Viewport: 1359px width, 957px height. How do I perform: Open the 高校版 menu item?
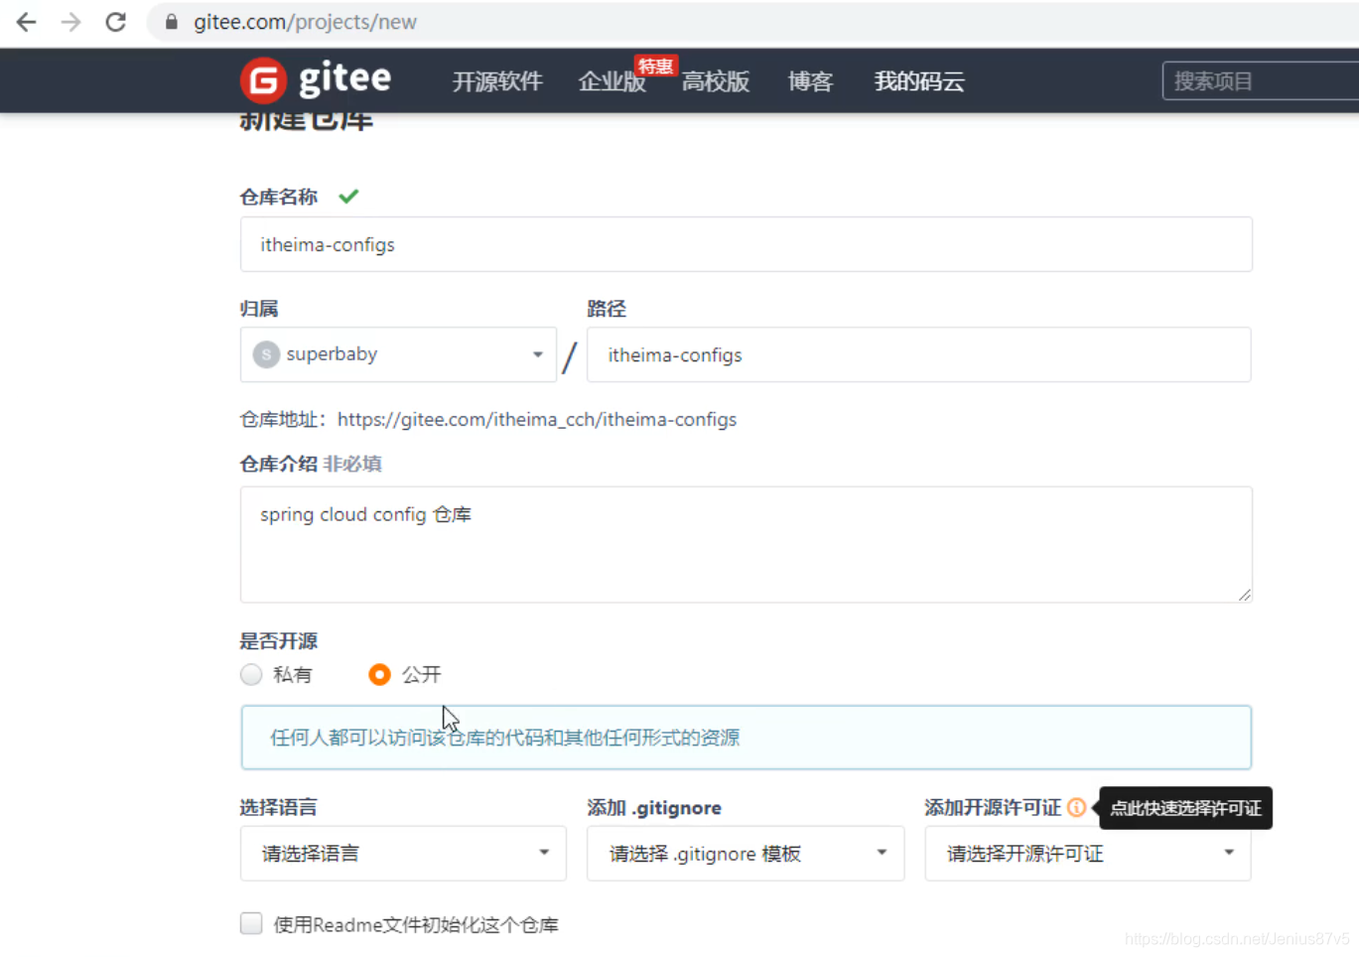[716, 81]
